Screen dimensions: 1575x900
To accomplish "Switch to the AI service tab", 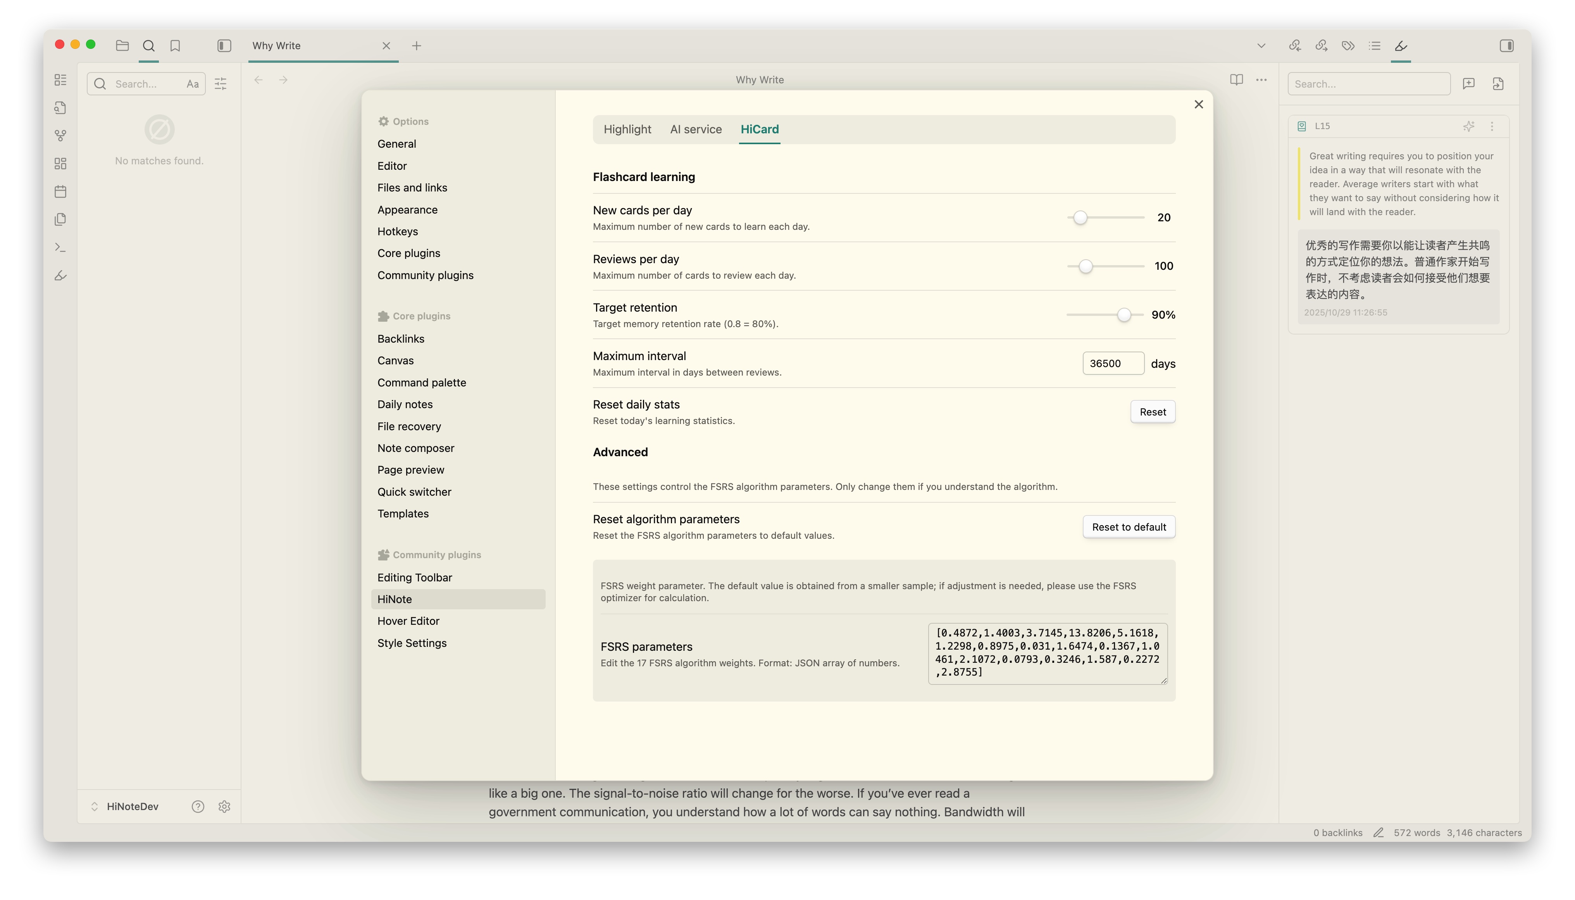I will pos(696,129).
